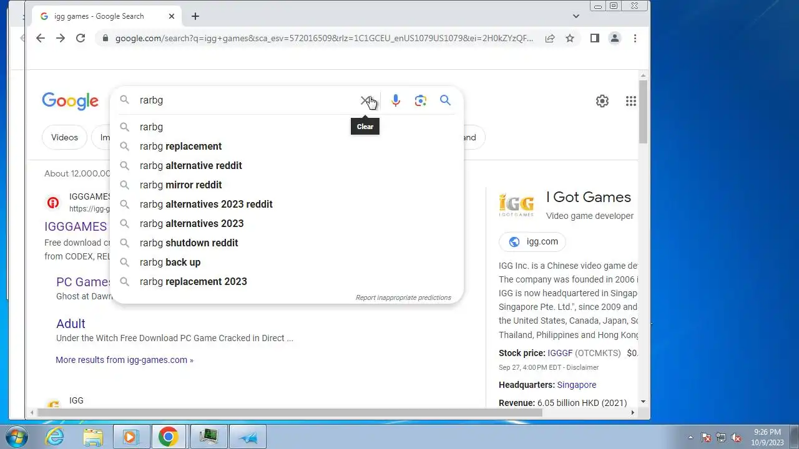
Task: Open the Adult sitelink
Action: (71, 324)
